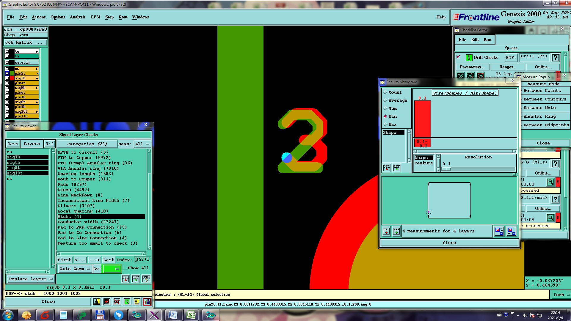Open the Analysis menu
The height and width of the screenshot is (321, 571).
[x=77, y=17]
